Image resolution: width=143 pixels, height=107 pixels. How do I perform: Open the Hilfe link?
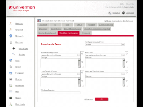(x=122, y=4)
